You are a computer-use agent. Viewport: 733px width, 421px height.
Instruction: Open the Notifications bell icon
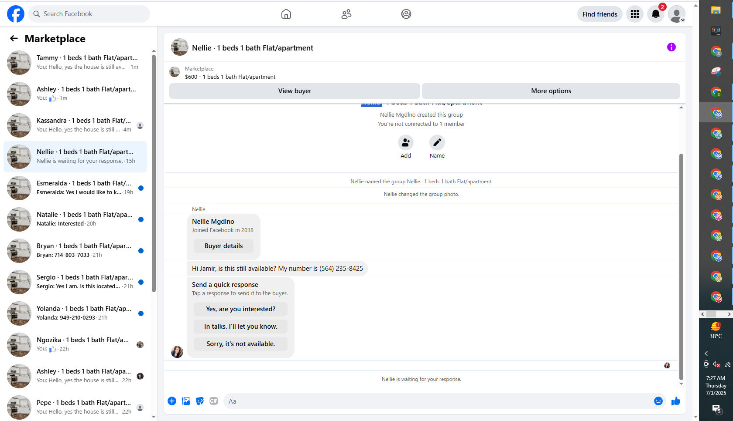[x=656, y=14]
